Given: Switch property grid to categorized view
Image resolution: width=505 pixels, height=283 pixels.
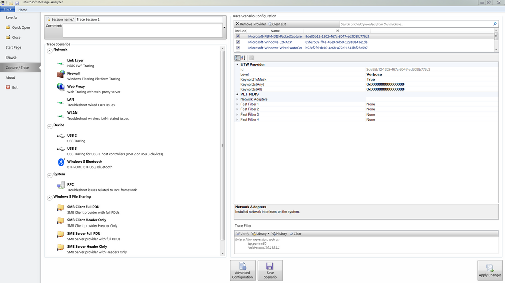Looking at the screenshot, I should (237, 58).
